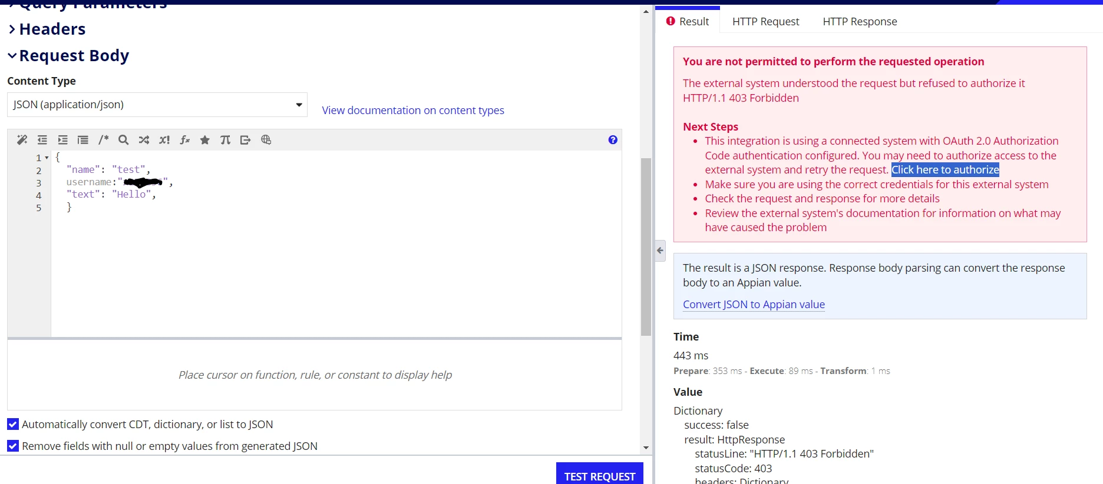Viewport: 1103px width, 484px height.
Task: Click the 'You are not permitted' error heading
Action: 833,61
